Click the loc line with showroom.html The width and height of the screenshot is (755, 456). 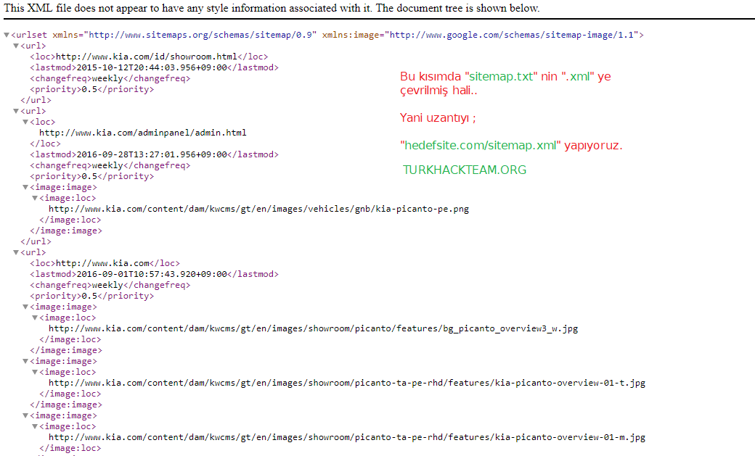[x=149, y=57]
